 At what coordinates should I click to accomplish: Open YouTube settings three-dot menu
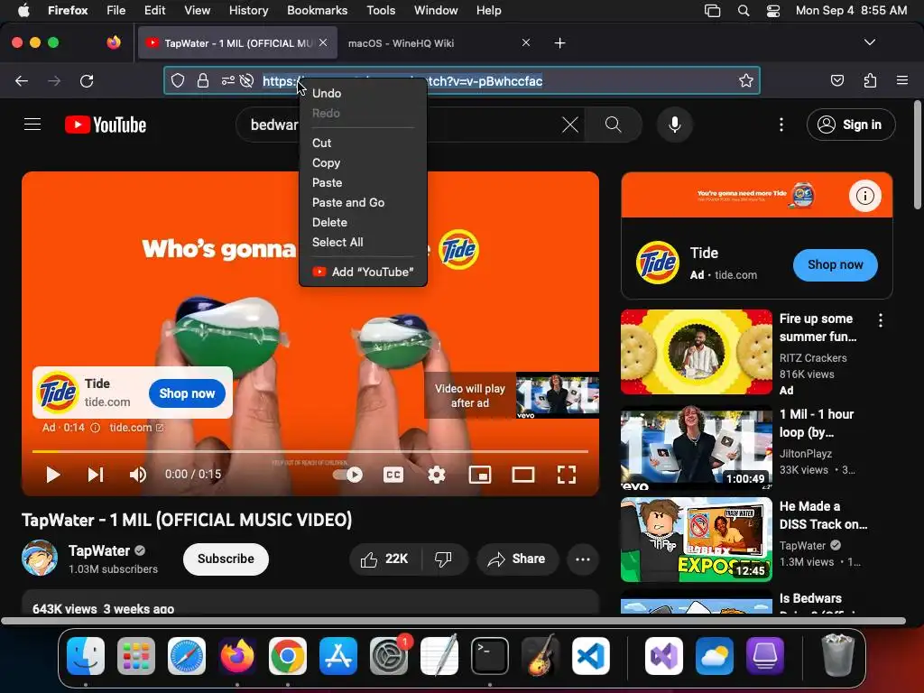(781, 125)
